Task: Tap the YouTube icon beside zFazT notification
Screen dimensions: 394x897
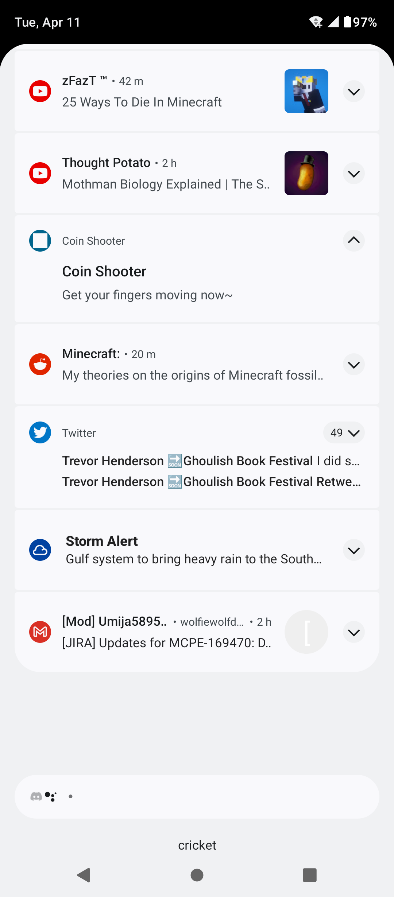Action: coord(40,91)
